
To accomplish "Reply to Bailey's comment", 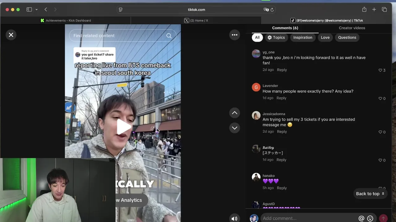I will [x=281, y=160].
